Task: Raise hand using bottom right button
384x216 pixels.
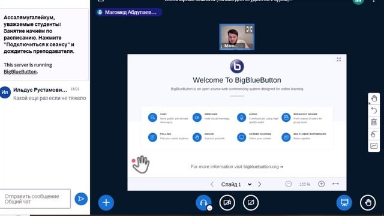Action: coord(368,203)
